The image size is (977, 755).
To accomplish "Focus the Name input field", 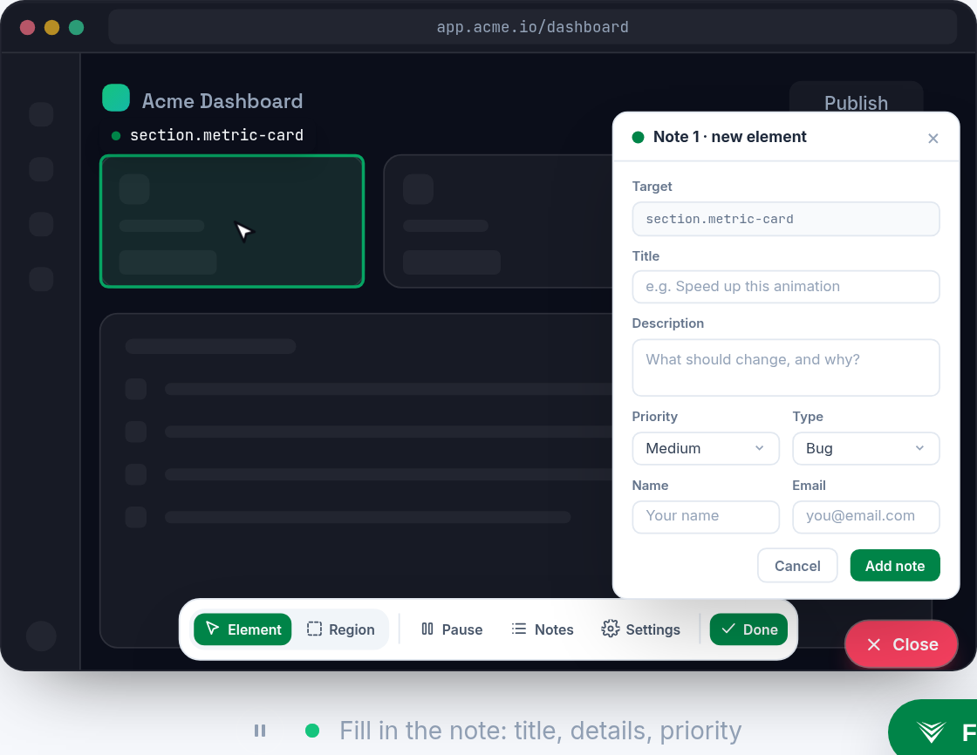I will click(706, 517).
